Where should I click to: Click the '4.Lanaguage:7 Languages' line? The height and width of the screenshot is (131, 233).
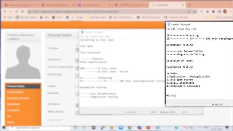183,86
